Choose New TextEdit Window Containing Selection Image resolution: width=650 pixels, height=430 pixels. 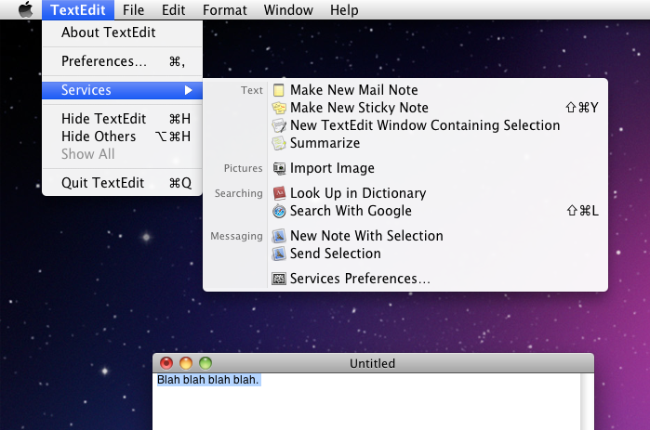[425, 125]
